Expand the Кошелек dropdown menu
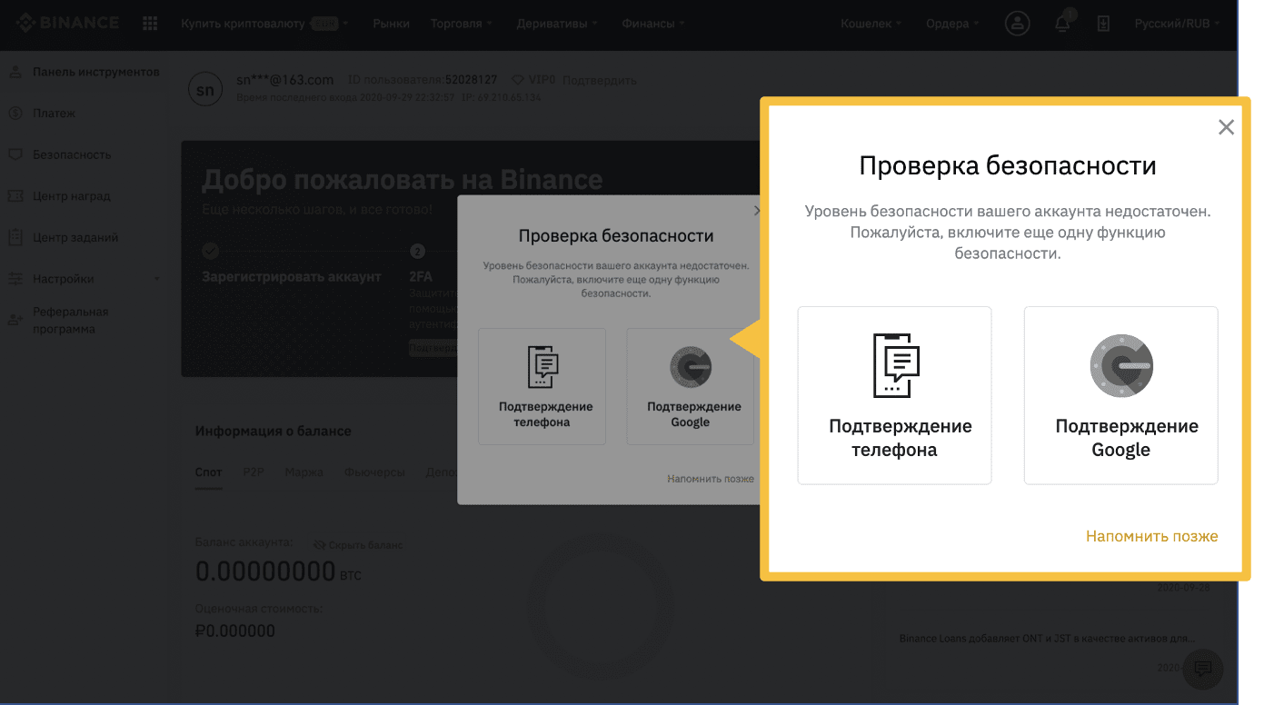Screen dimensions: 1274x705 tap(871, 24)
